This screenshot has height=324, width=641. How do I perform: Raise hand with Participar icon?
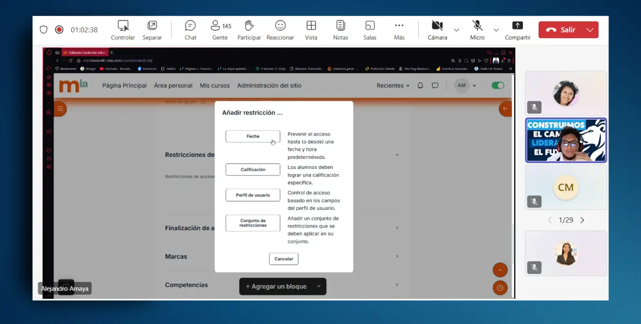pos(249,30)
